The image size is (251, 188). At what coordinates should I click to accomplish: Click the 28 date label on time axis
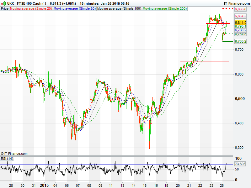pyautogui.click(x=11, y=185)
